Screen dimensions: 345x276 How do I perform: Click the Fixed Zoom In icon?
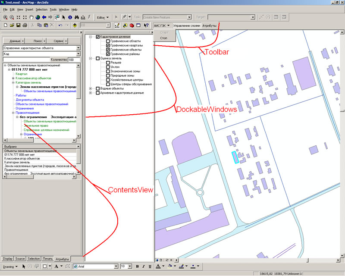(x=18, y=17)
